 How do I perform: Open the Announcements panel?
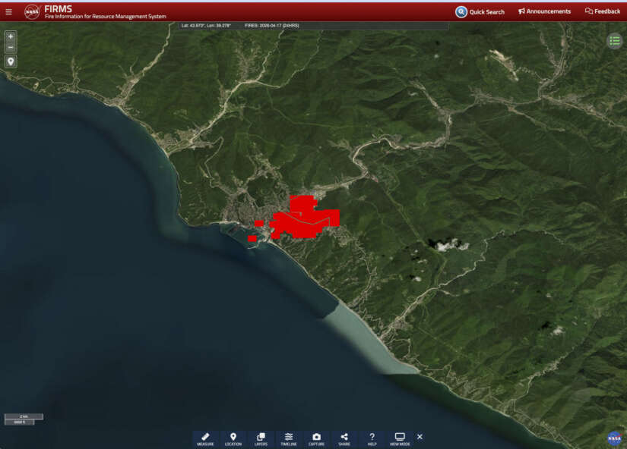pos(544,11)
